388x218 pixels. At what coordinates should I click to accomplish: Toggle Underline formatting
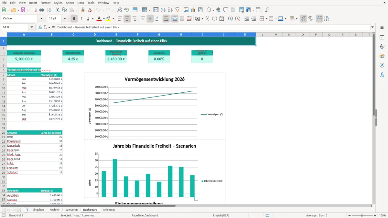(x=88, y=19)
